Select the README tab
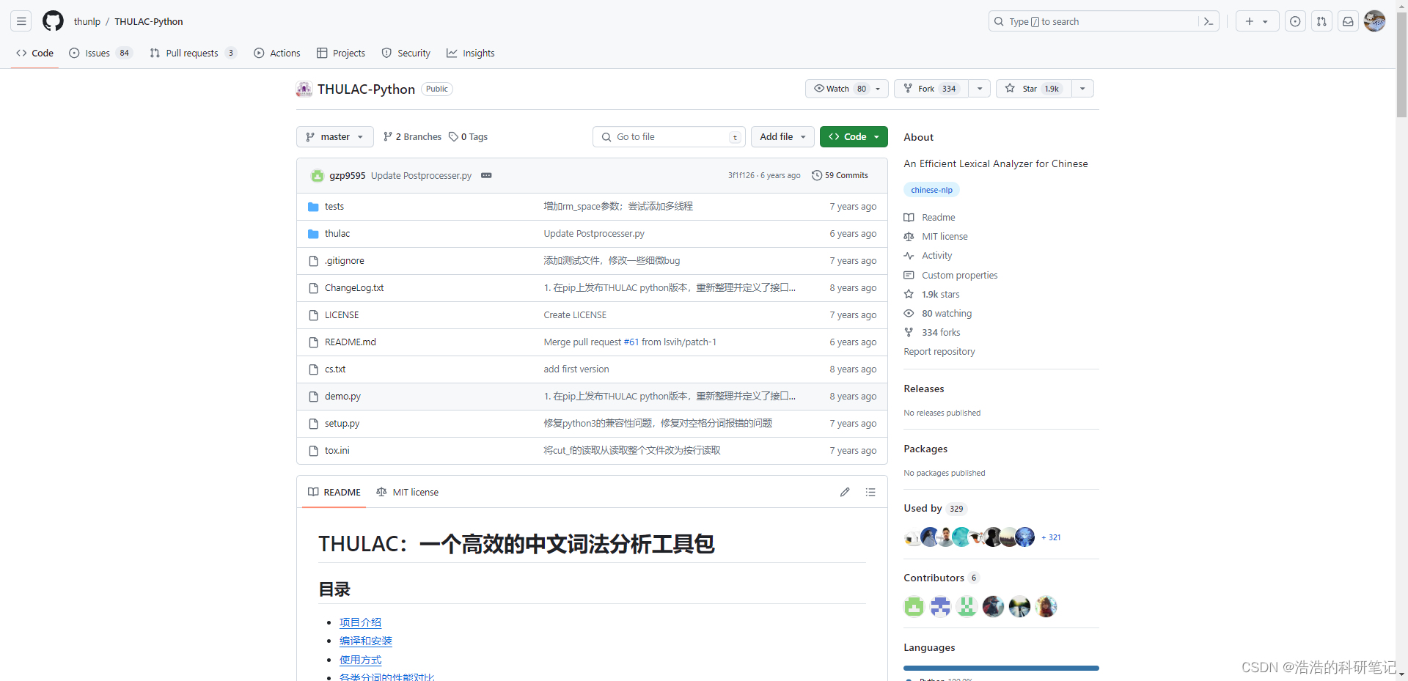Screen dimensions: 1408x681 pos(334,492)
